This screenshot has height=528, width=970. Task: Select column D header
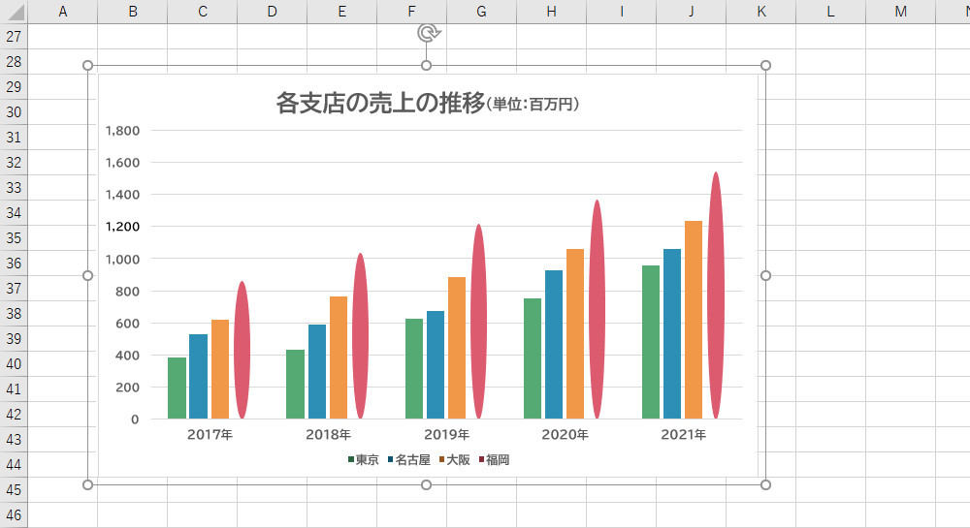click(x=273, y=12)
